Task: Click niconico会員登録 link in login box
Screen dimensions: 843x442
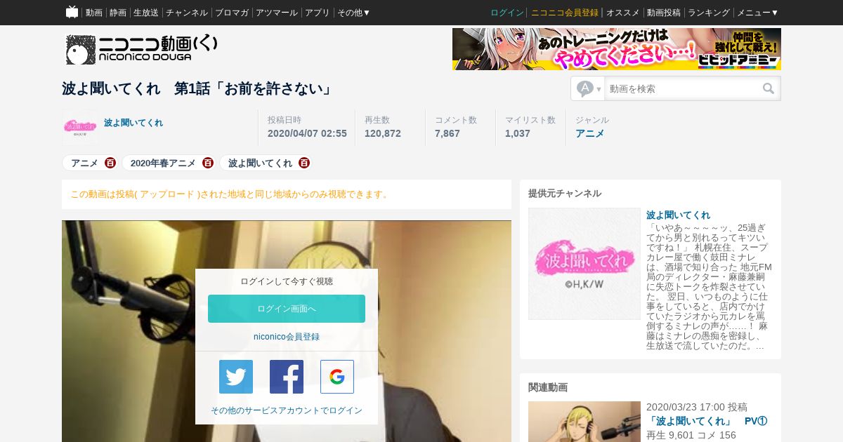Action: coord(287,337)
